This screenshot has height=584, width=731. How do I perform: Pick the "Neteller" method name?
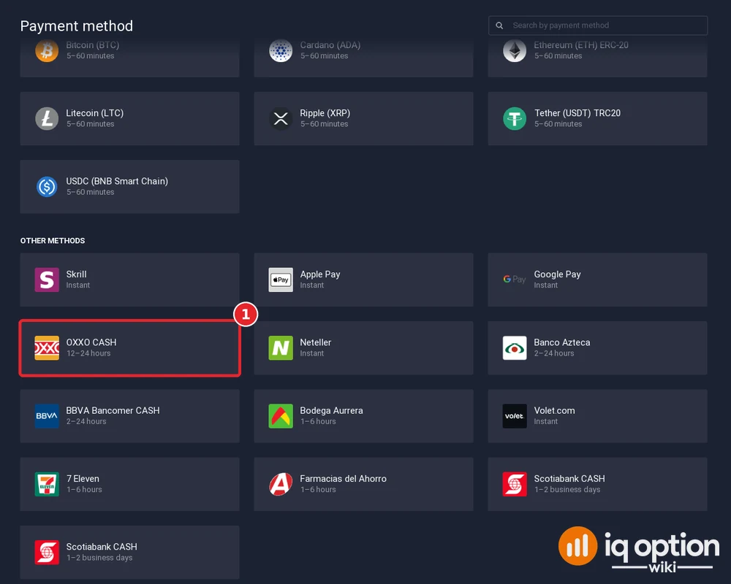pos(316,342)
